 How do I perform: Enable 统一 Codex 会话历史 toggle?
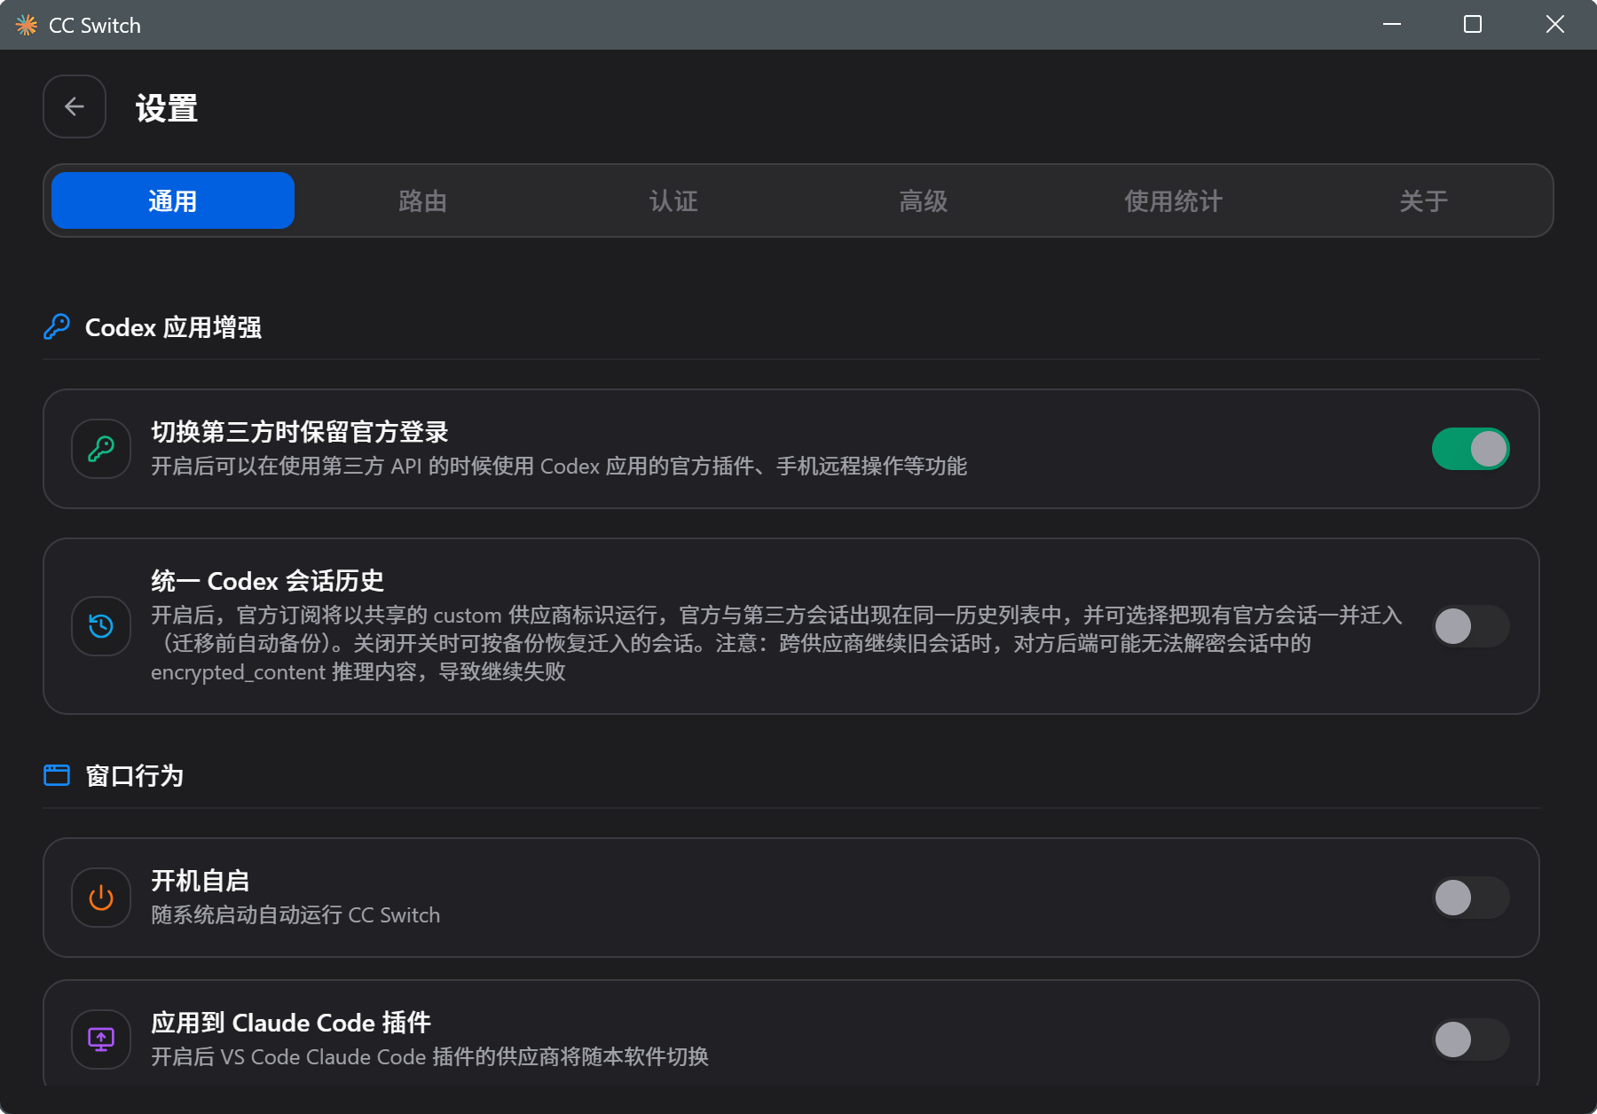(1470, 626)
